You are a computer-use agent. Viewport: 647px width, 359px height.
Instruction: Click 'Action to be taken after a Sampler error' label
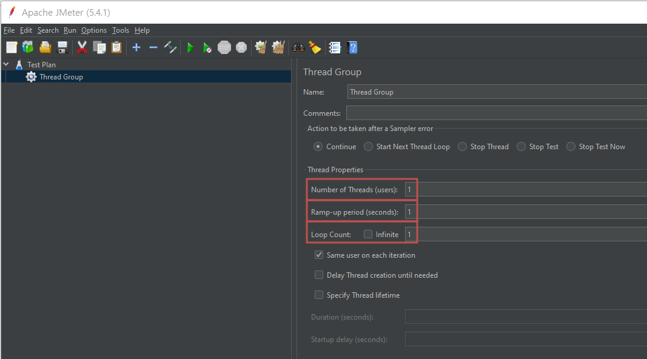370,129
